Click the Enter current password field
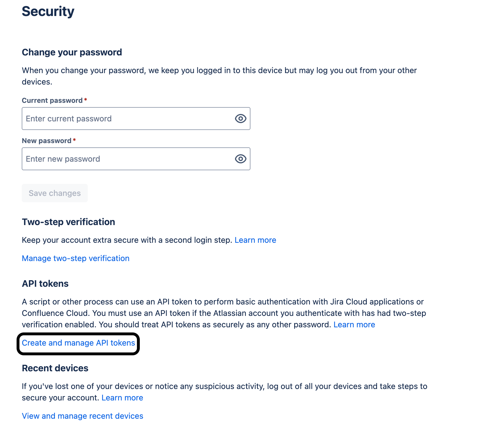Image resolution: width=494 pixels, height=425 pixels. click(114, 119)
